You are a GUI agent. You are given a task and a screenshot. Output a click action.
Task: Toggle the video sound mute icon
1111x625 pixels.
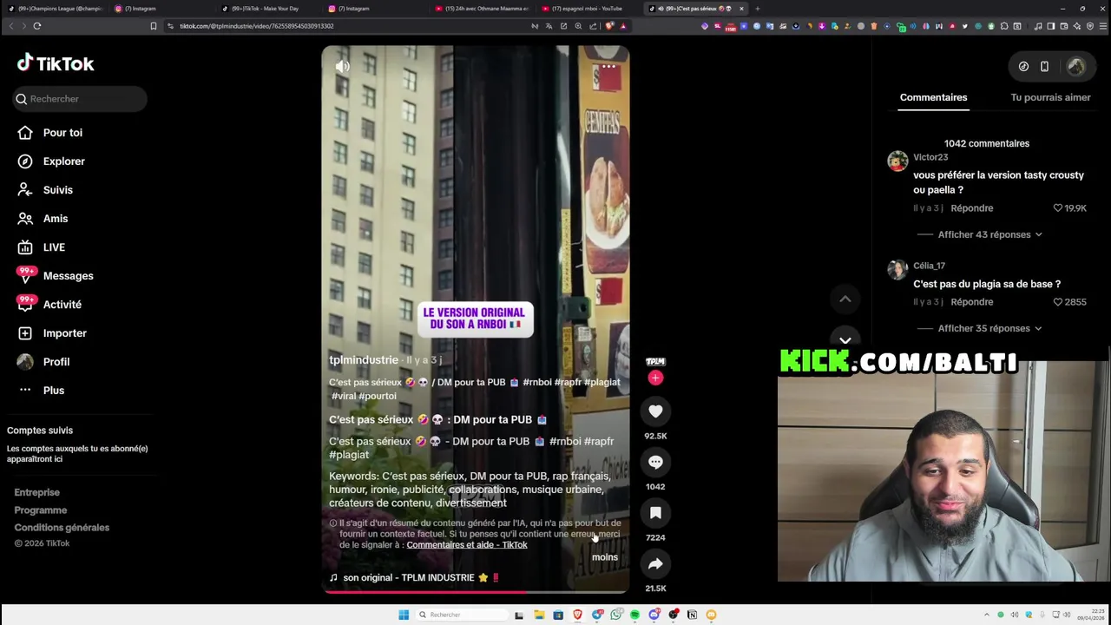pos(343,66)
